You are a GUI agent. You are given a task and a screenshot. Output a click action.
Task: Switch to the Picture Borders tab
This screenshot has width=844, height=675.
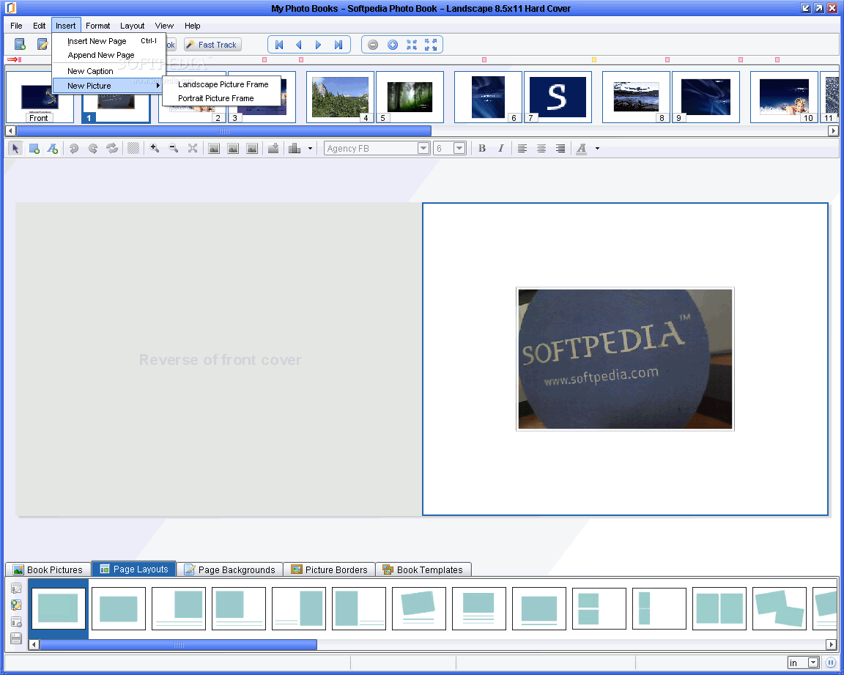coord(330,569)
